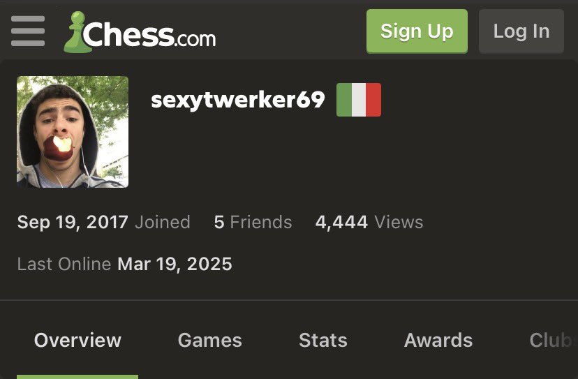The width and height of the screenshot is (578, 379).
Task: Click the green pawn logo icon
Action: (x=77, y=32)
